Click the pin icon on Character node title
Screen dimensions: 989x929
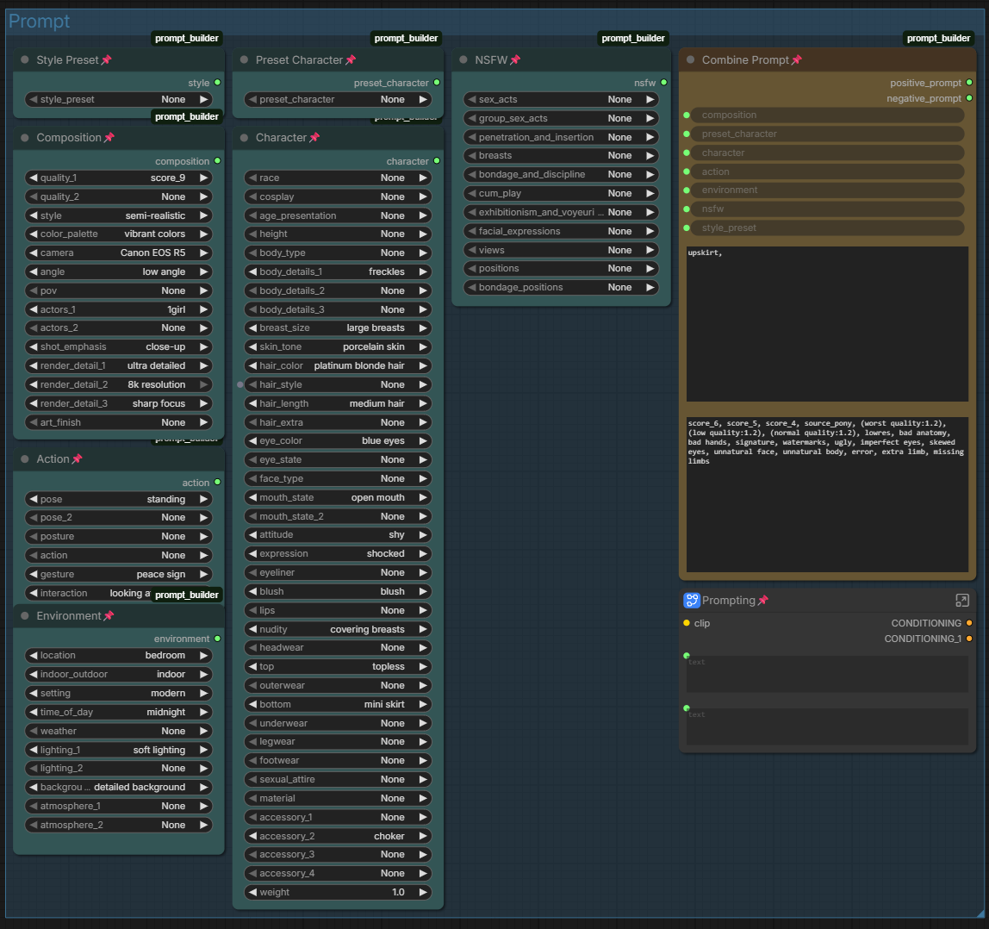click(314, 138)
